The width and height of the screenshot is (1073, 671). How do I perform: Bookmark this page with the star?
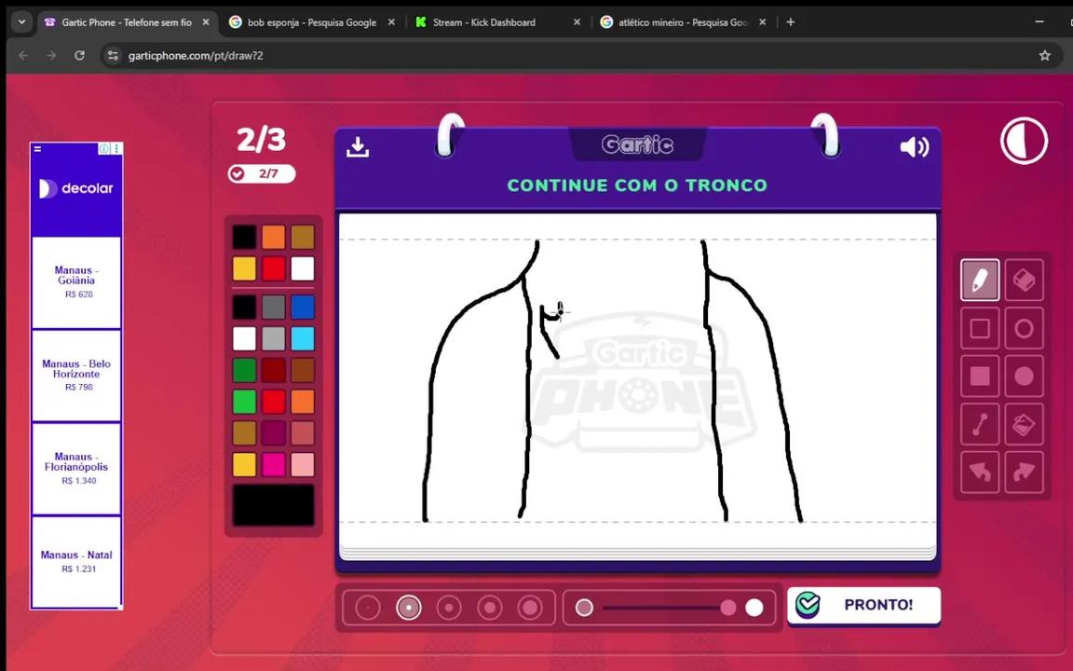[x=1044, y=56]
